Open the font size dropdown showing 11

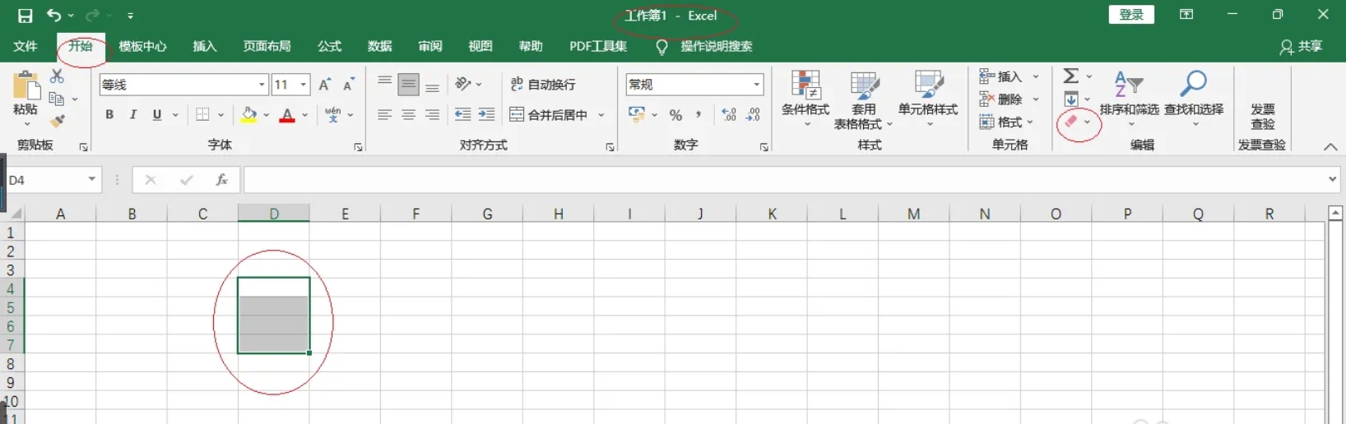[304, 85]
